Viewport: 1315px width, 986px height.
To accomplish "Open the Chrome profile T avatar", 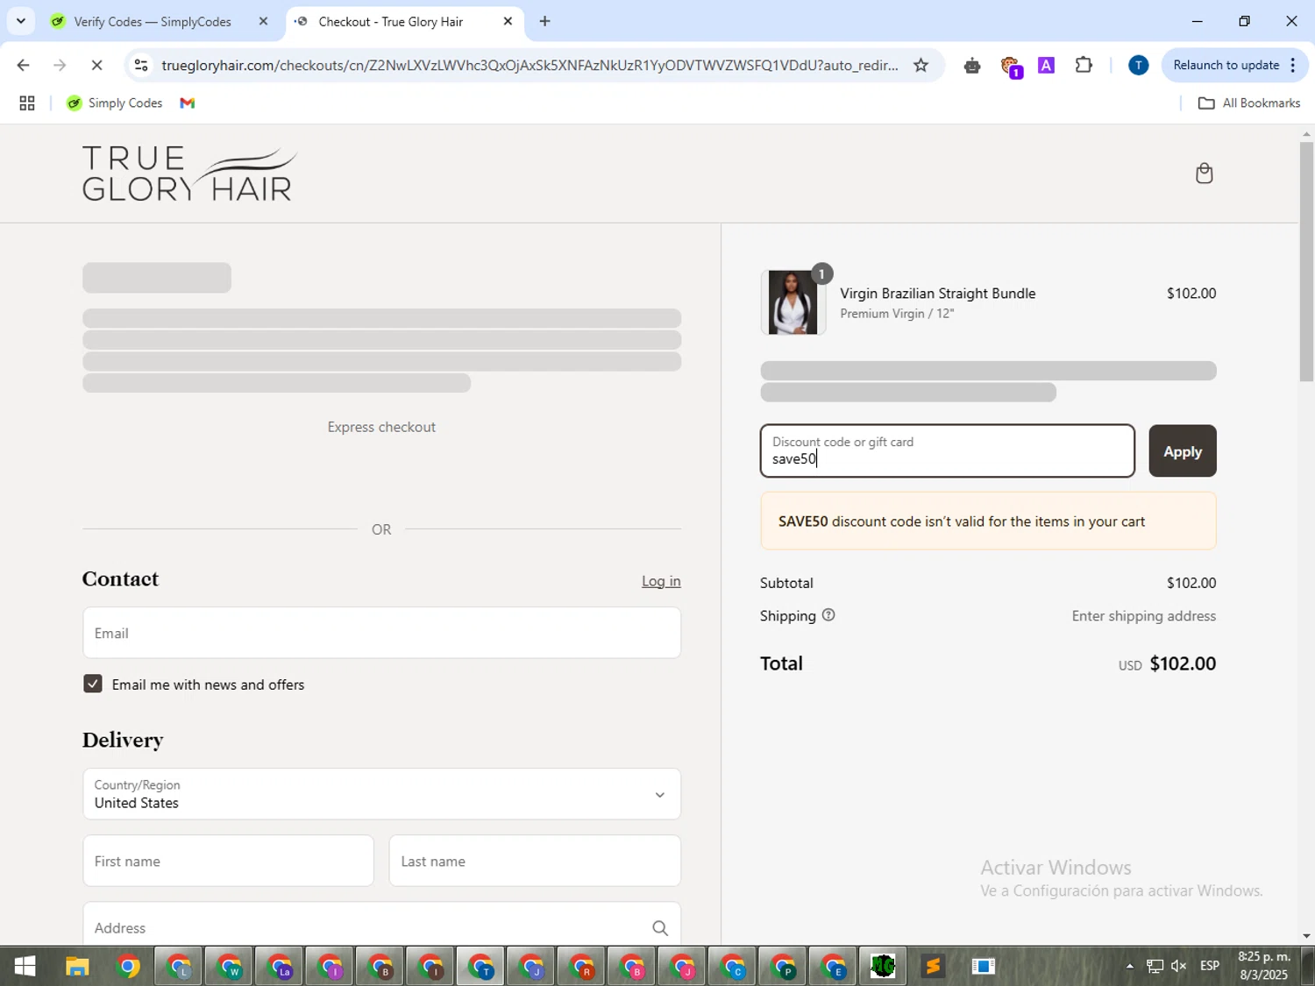I will pyautogui.click(x=1138, y=65).
